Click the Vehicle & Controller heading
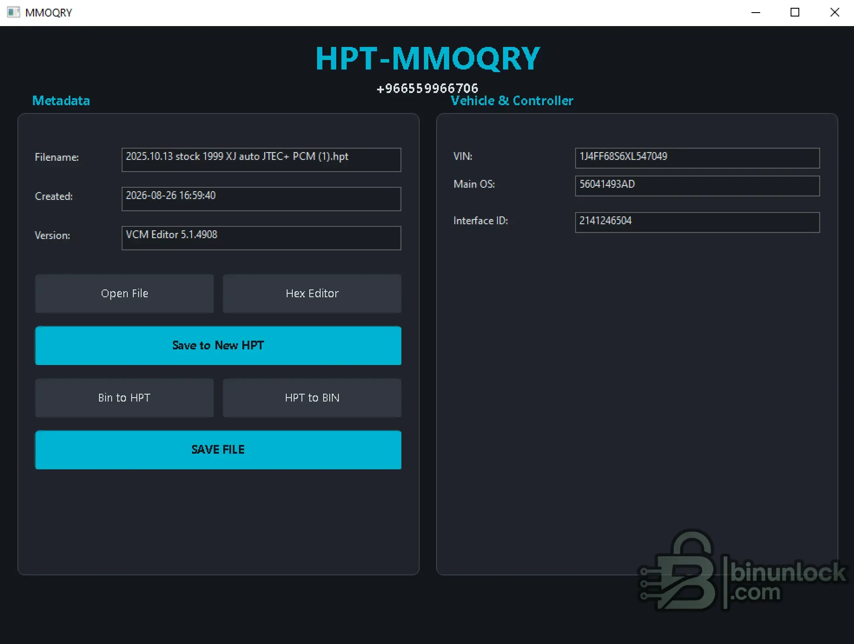This screenshot has width=854, height=644. pyautogui.click(x=512, y=100)
